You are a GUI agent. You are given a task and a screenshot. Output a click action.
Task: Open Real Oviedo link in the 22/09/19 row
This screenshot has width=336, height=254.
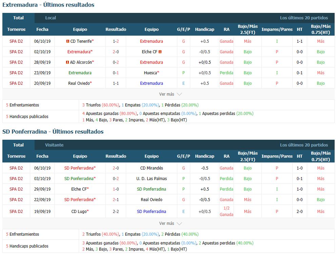tap(152, 200)
